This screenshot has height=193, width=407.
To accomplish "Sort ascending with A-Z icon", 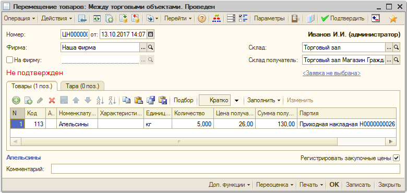I will pyautogui.click(x=100, y=100).
